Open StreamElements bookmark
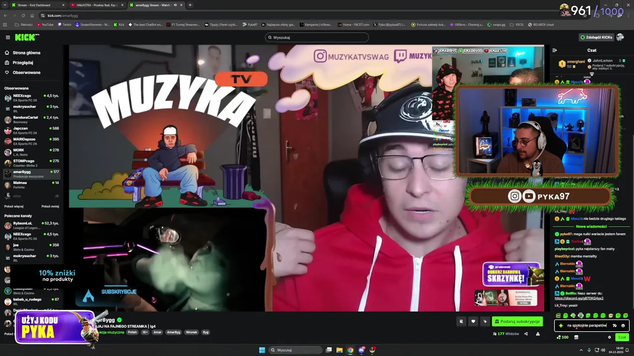This screenshot has width=634, height=356. pyautogui.click(x=93, y=24)
